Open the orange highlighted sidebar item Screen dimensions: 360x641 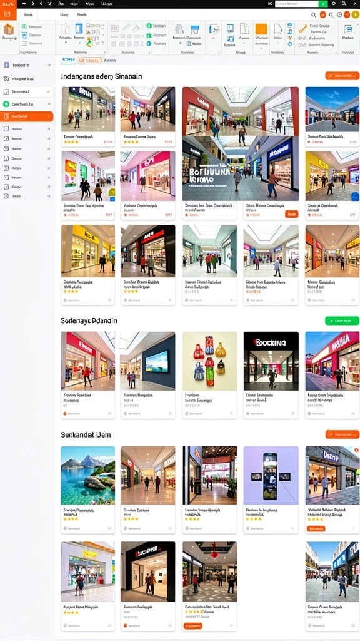coord(26,116)
